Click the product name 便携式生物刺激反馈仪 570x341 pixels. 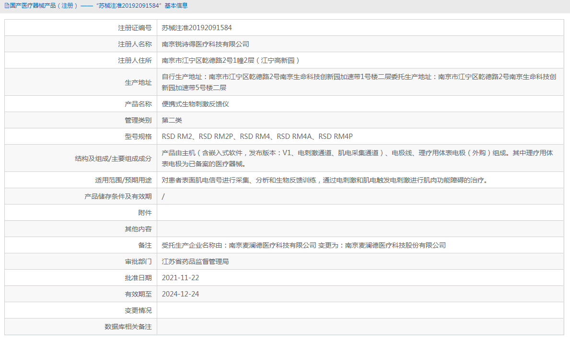pos(195,103)
